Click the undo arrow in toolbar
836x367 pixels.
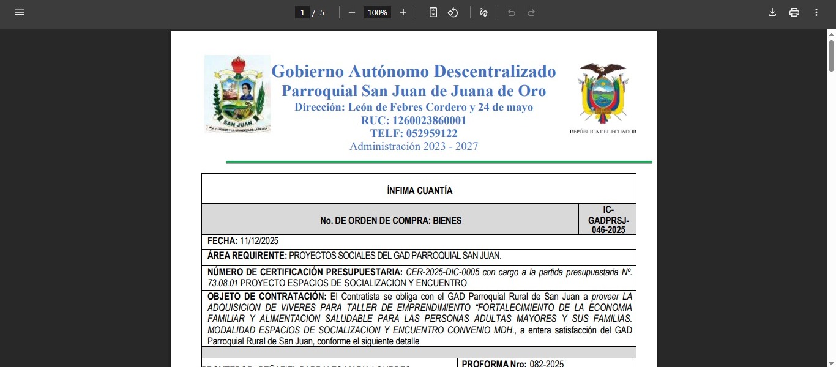(512, 12)
